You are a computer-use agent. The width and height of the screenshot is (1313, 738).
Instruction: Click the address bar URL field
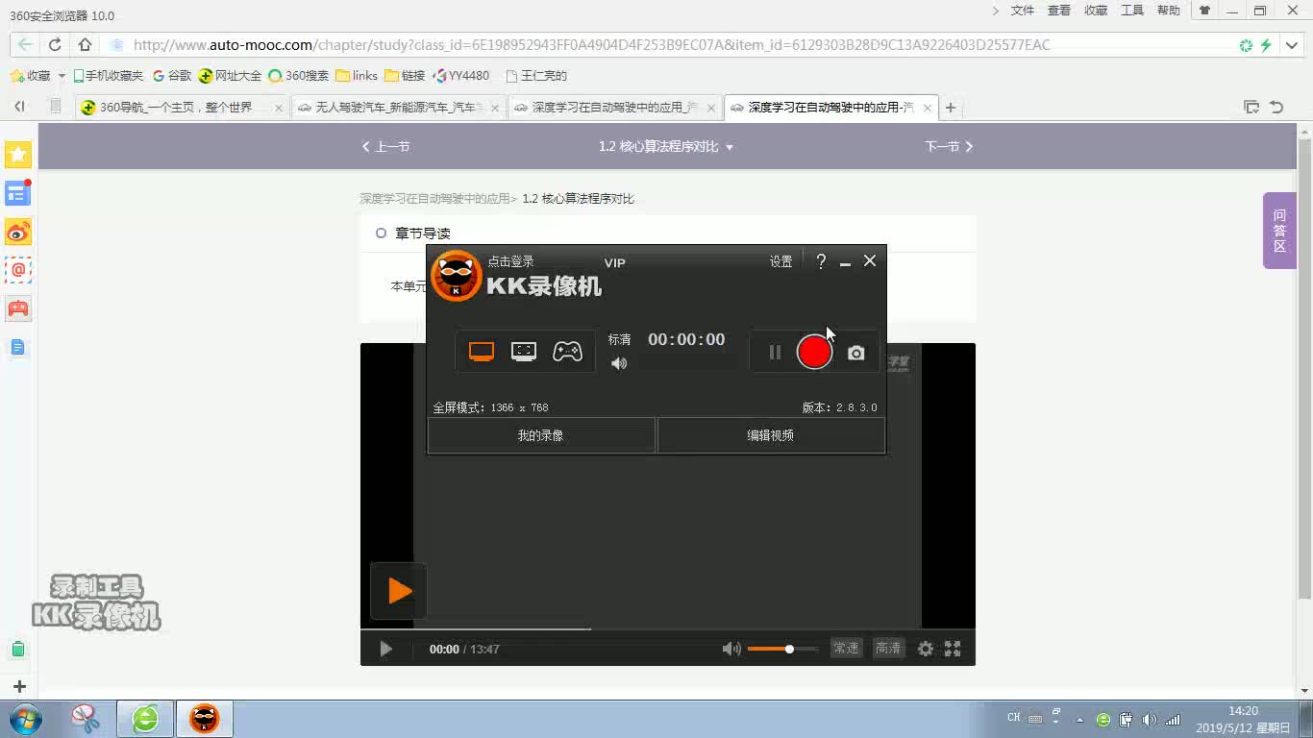pyautogui.click(x=591, y=44)
